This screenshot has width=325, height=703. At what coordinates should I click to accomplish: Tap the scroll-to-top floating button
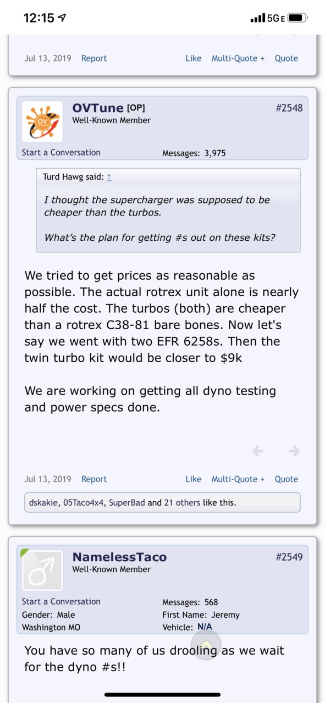tap(206, 644)
